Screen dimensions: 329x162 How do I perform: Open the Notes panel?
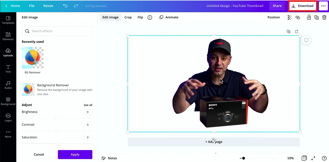pos(109,158)
